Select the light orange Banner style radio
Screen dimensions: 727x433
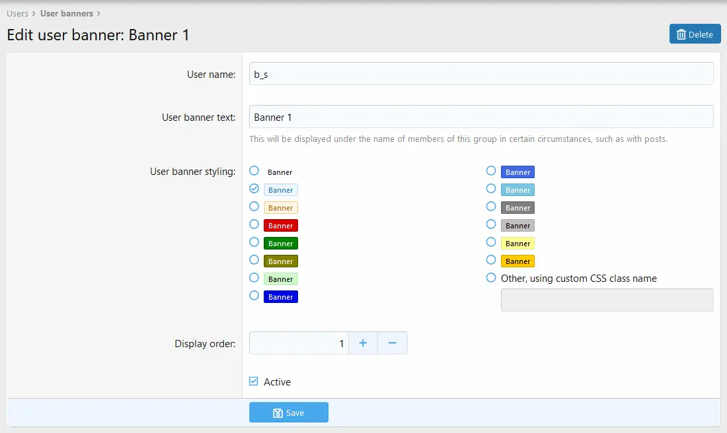point(254,207)
